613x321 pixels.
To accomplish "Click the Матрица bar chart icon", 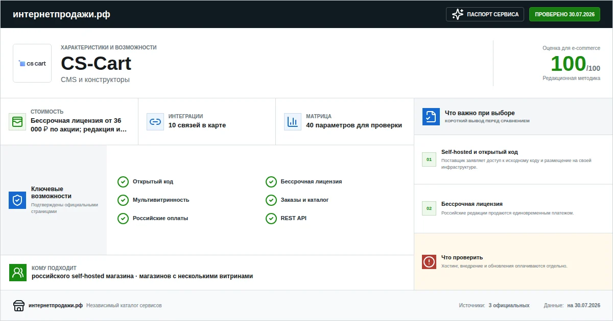I will click(293, 122).
